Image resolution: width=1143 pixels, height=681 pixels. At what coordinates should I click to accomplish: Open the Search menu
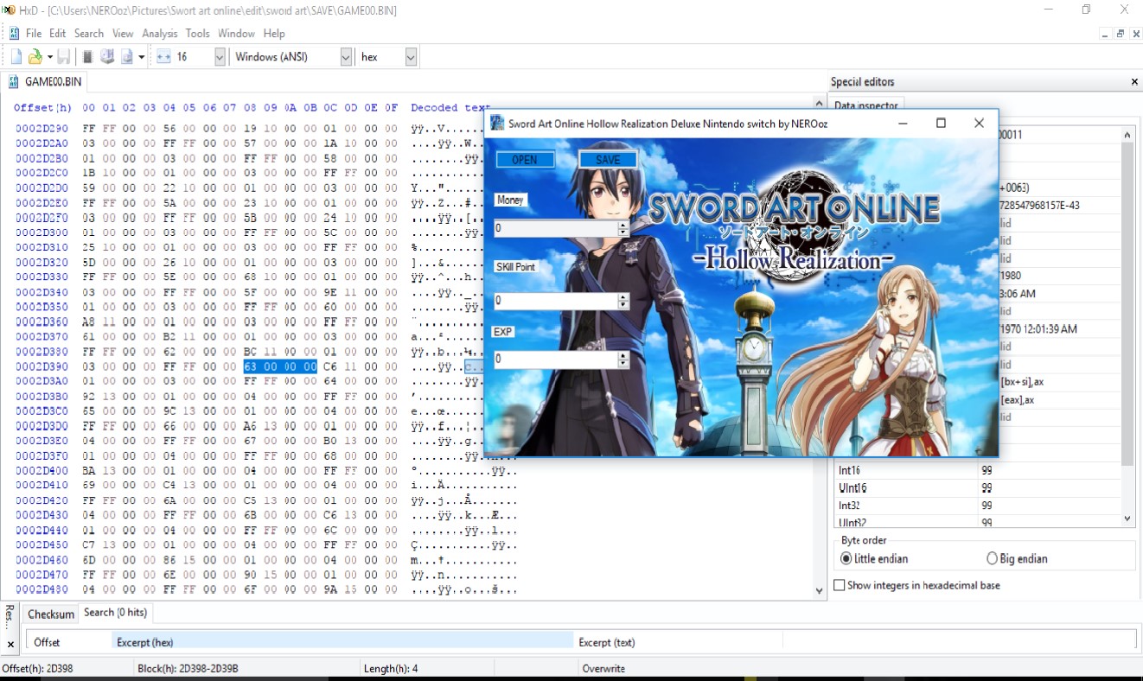point(89,34)
